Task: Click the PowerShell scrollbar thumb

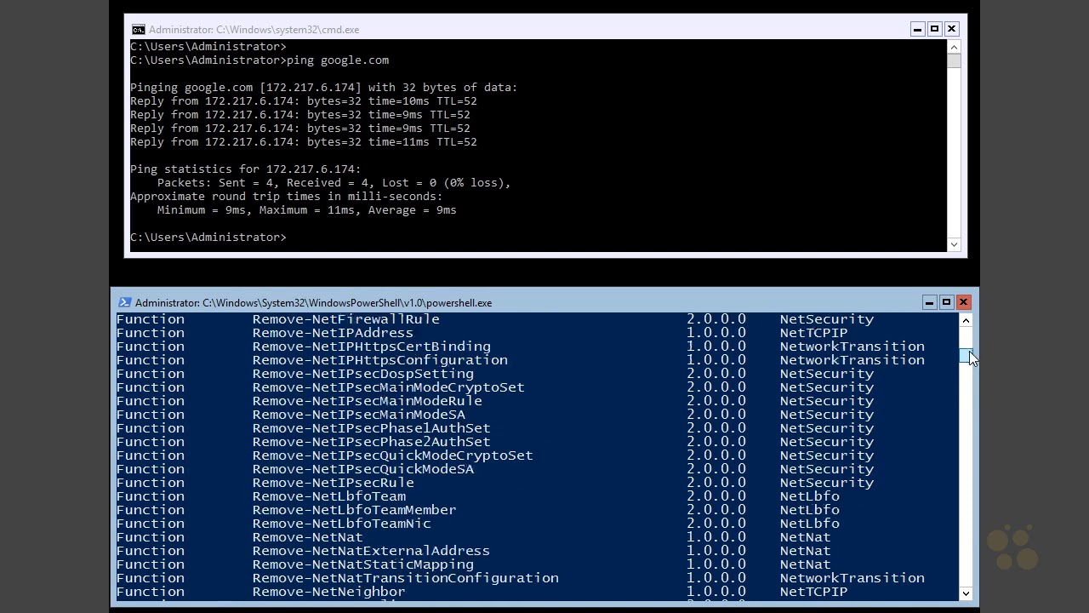Action: [x=966, y=356]
